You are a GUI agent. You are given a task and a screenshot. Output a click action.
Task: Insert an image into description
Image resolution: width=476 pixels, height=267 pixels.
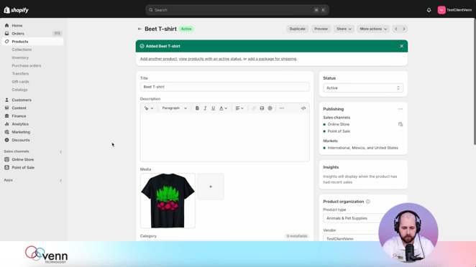pos(262,108)
